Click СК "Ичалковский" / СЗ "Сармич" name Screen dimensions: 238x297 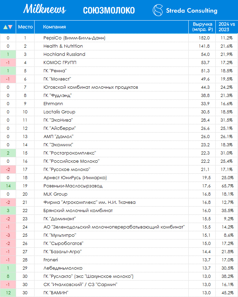(x=80, y=285)
